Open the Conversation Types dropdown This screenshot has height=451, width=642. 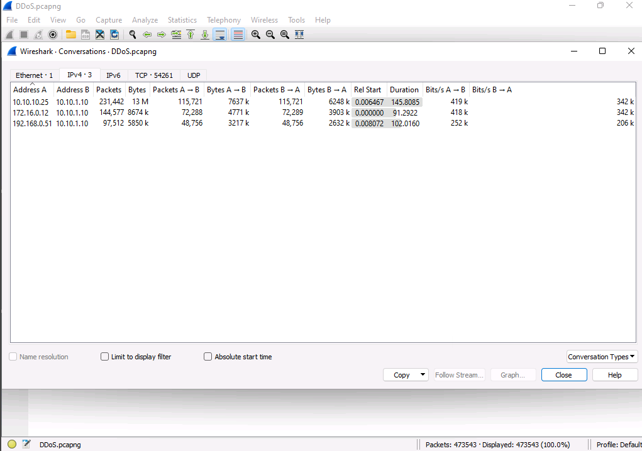click(602, 357)
